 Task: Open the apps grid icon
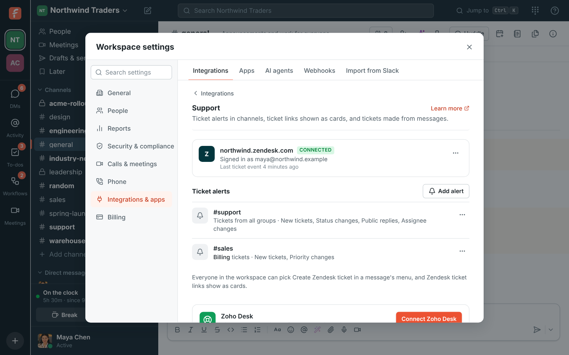coord(535,11)
